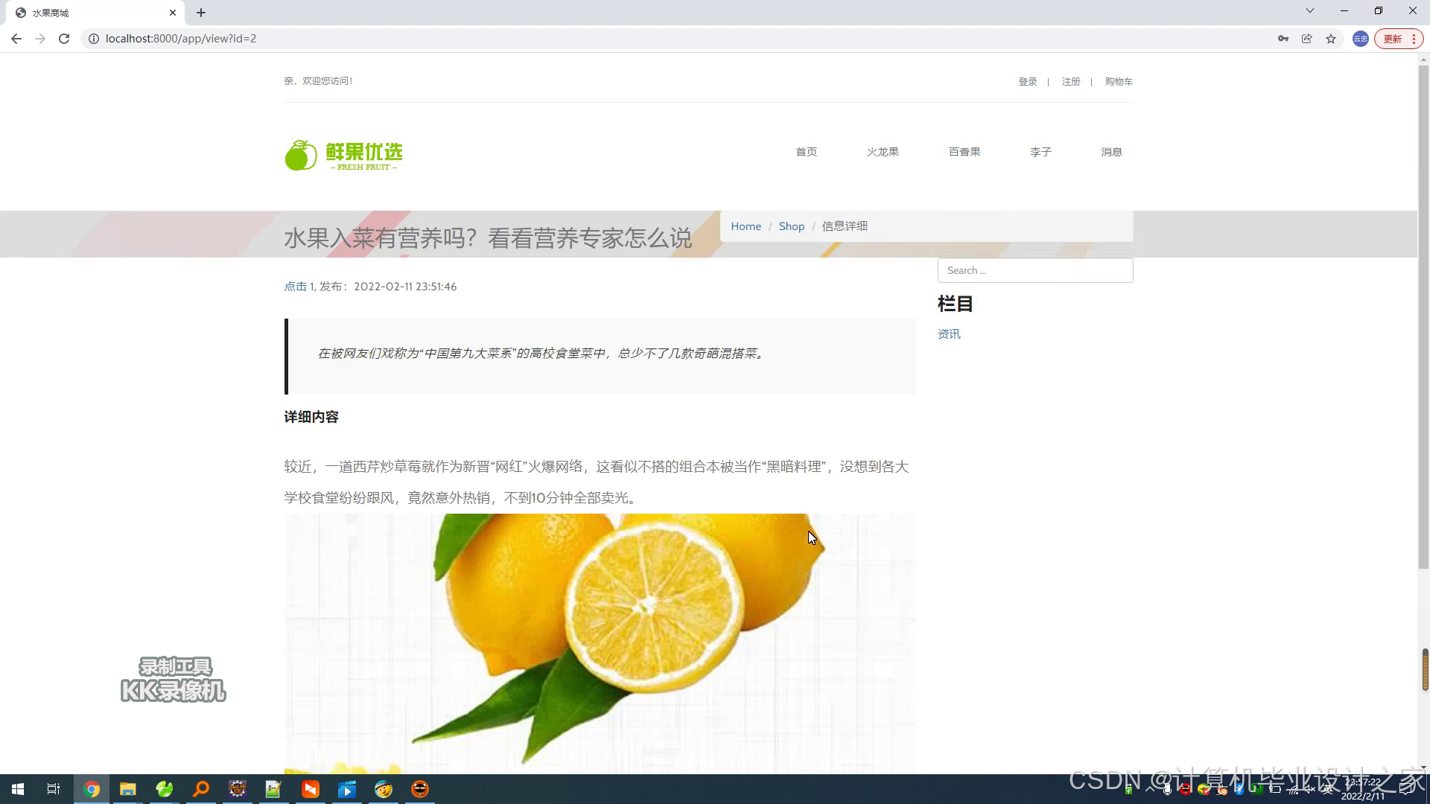Open the orange-red square app on taskbar

click(311, 789)
